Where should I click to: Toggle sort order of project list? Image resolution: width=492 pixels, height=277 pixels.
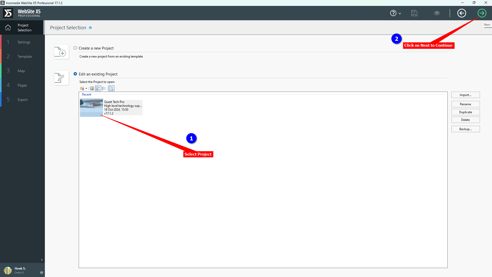111,89
